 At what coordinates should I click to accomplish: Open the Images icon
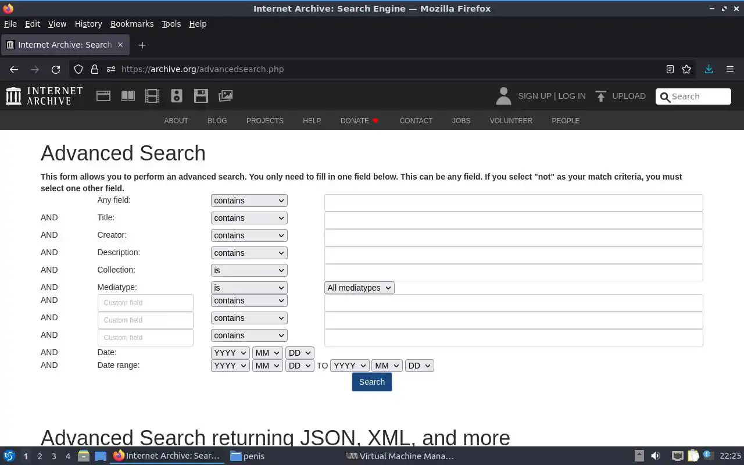pos(226,96)
